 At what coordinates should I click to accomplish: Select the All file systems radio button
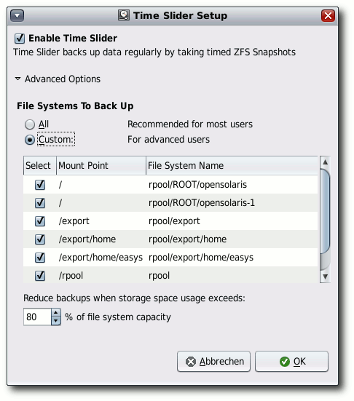[x=30, y=124]
